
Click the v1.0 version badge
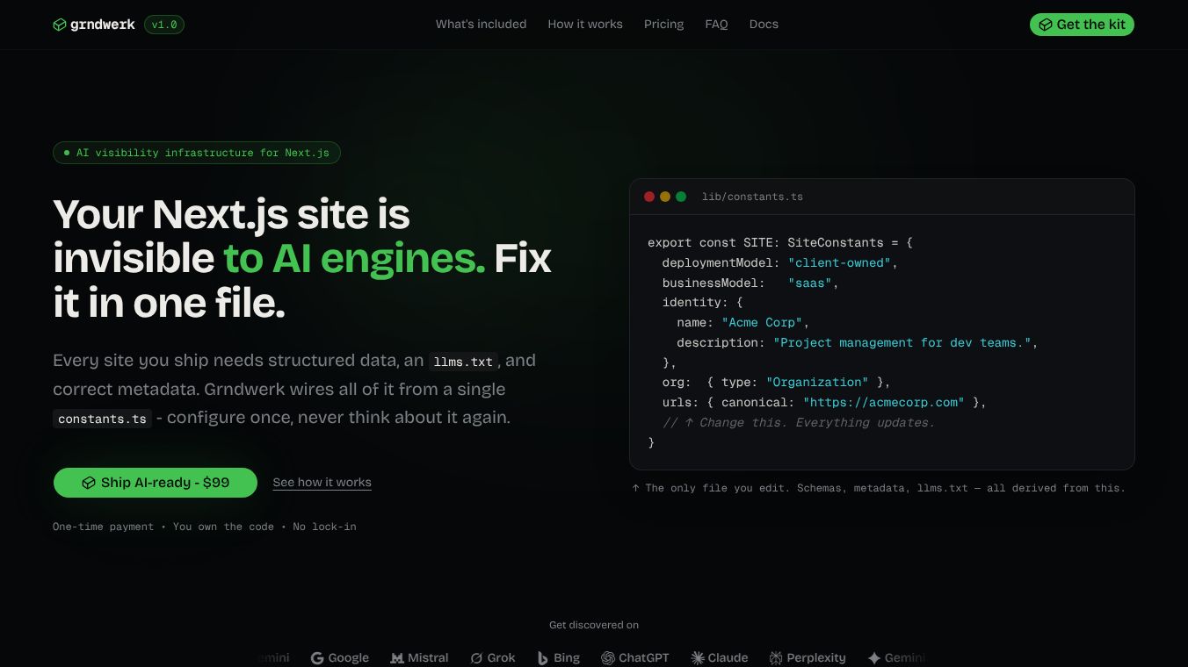coord(164,25)
